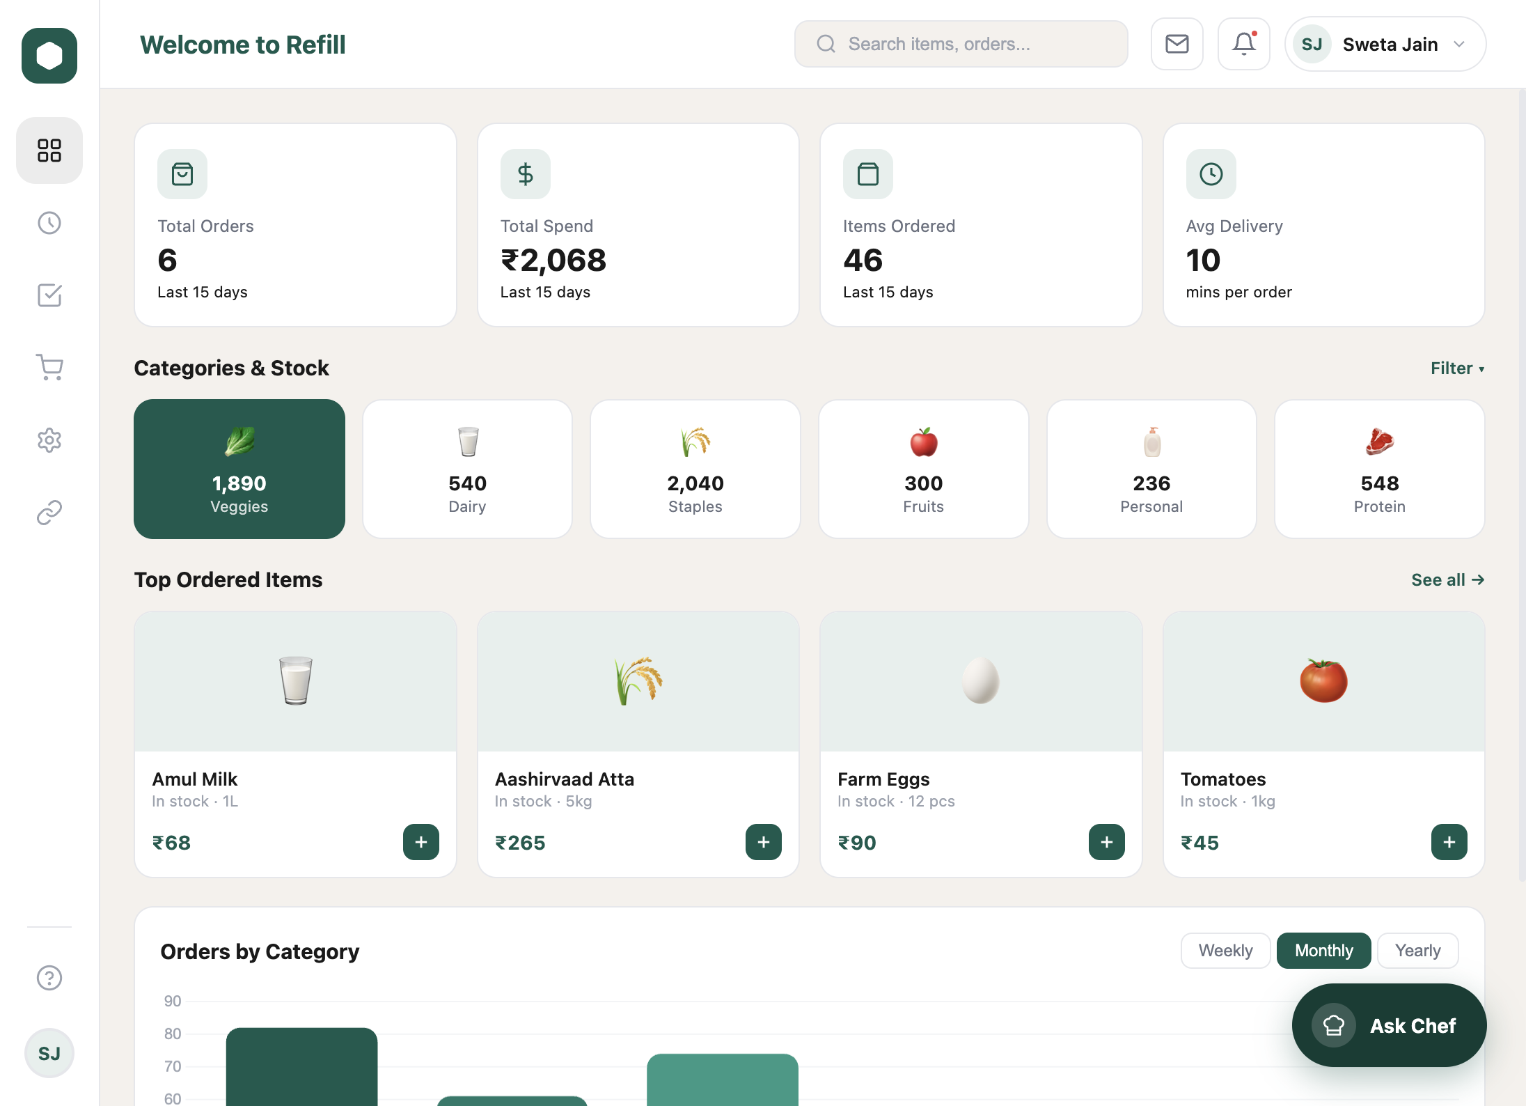
Task: Click the ₹45 Tomatoes price
Action: [x=1200, y=843]
